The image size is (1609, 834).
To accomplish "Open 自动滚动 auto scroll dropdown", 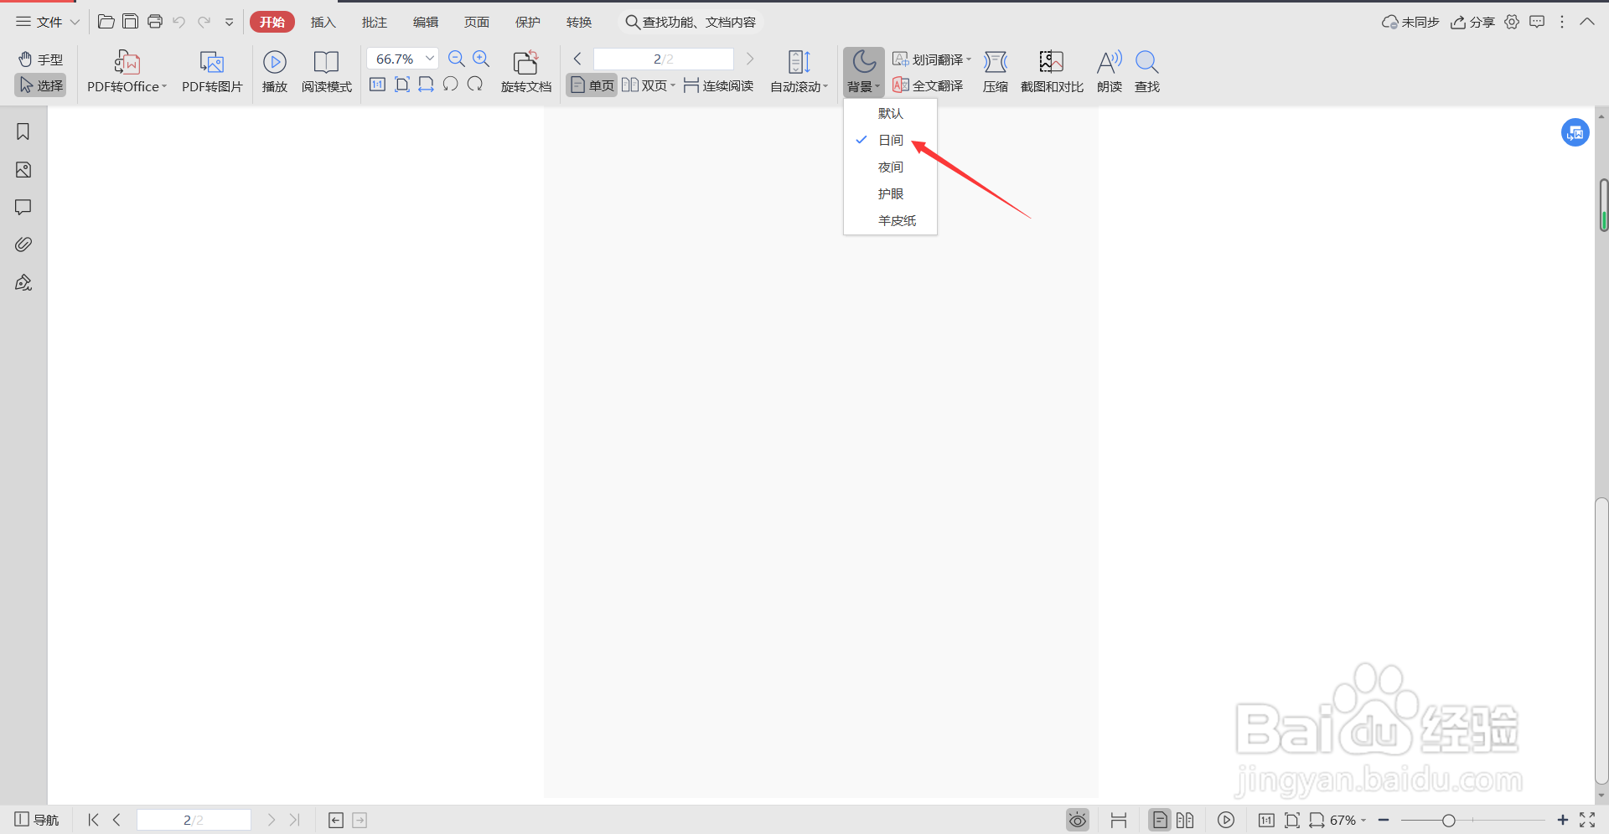I will (799, 71).
